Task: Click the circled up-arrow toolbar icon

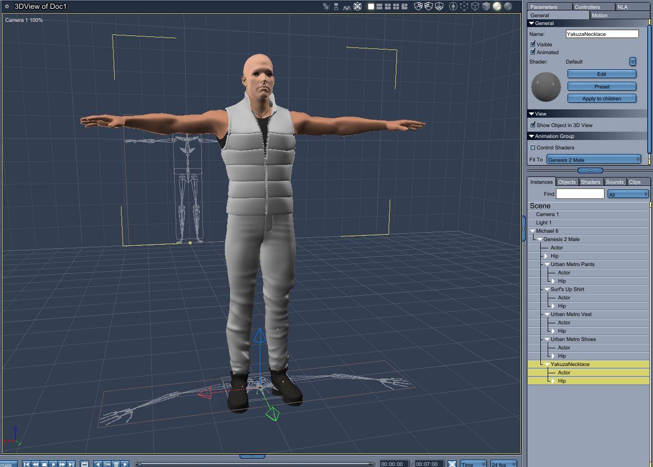Action: (x=453, y=6)
